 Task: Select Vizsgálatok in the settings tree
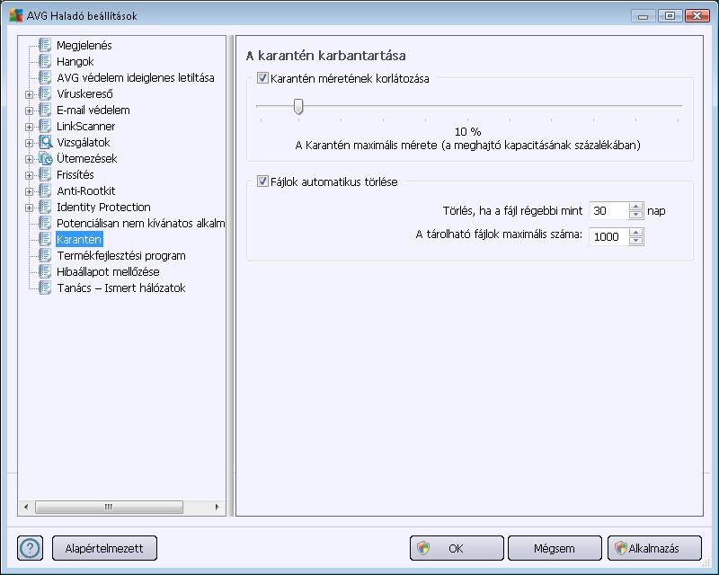83,142
